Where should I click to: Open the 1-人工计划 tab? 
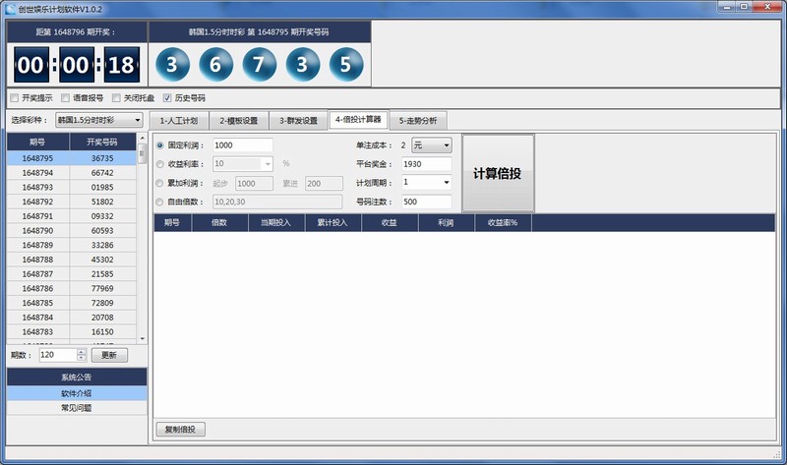click(x=178, y=121)
